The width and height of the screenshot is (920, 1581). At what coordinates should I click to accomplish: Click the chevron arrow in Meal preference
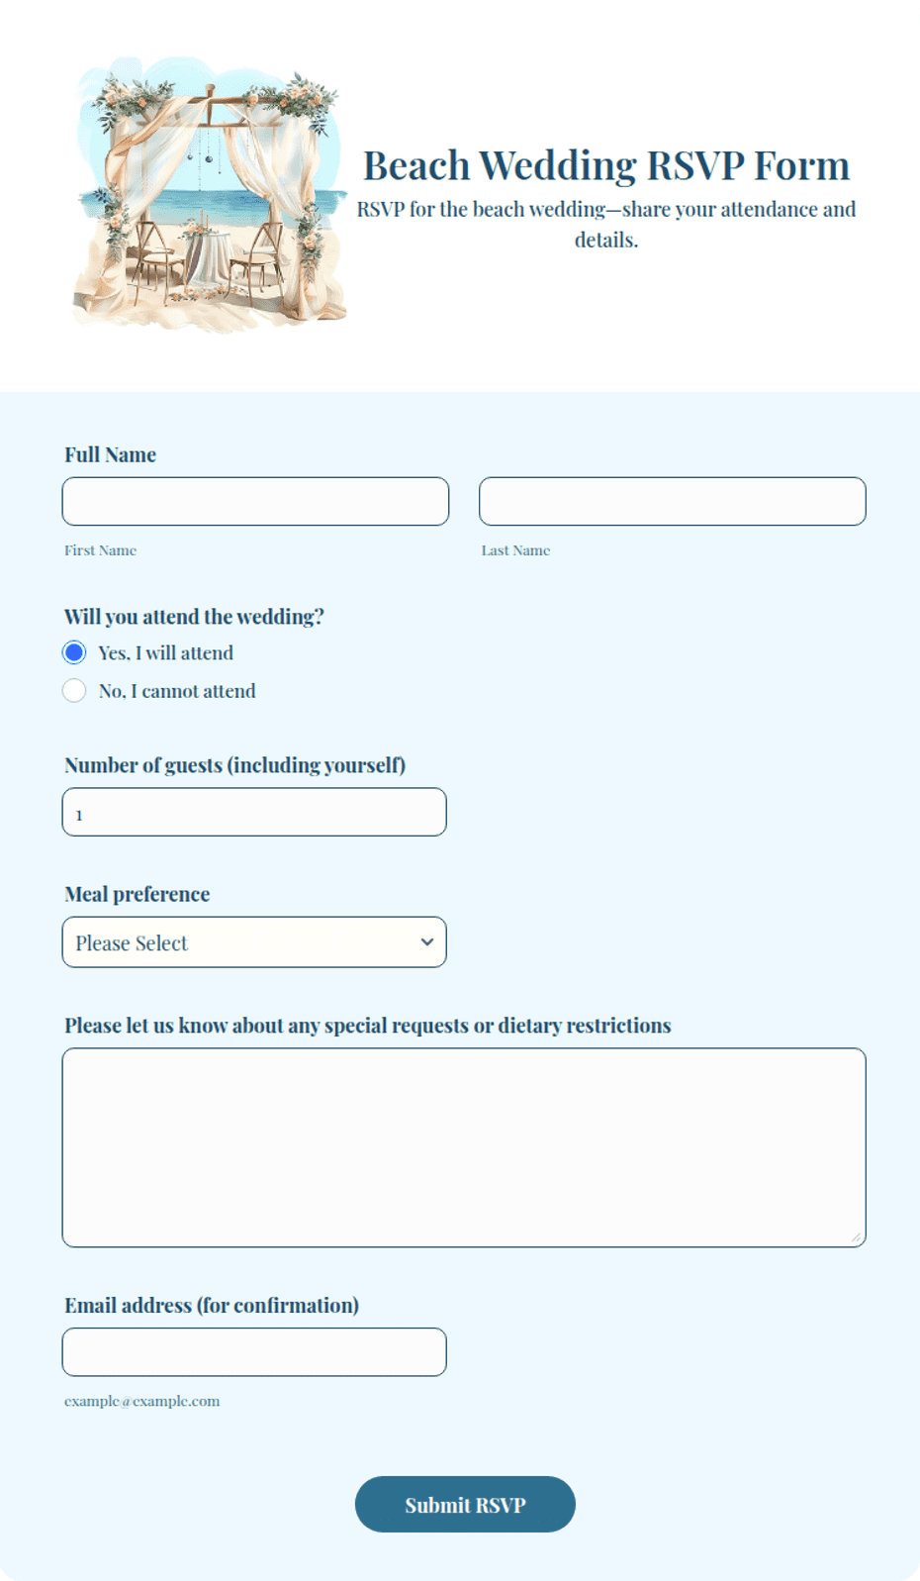[x=426, y=941]
